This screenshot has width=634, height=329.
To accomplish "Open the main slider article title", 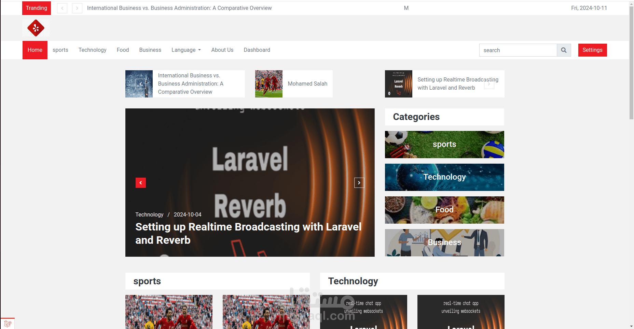I will point(248,234).
